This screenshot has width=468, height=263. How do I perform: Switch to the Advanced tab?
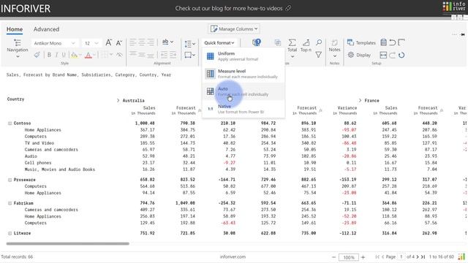(46, 29)
